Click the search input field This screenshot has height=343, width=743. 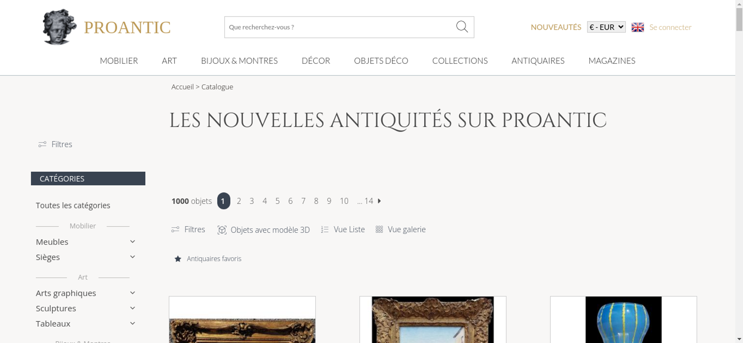click(x=340, y=27)
